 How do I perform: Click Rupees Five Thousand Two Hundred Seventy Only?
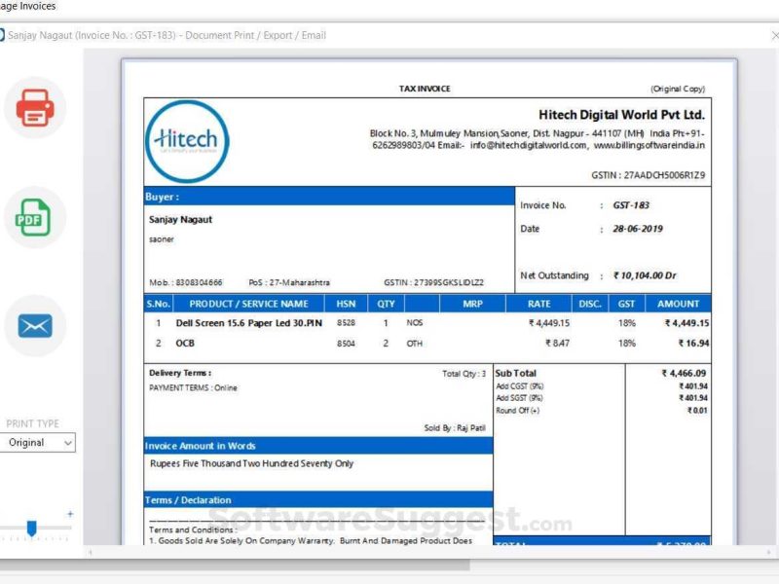click(251, 463)
